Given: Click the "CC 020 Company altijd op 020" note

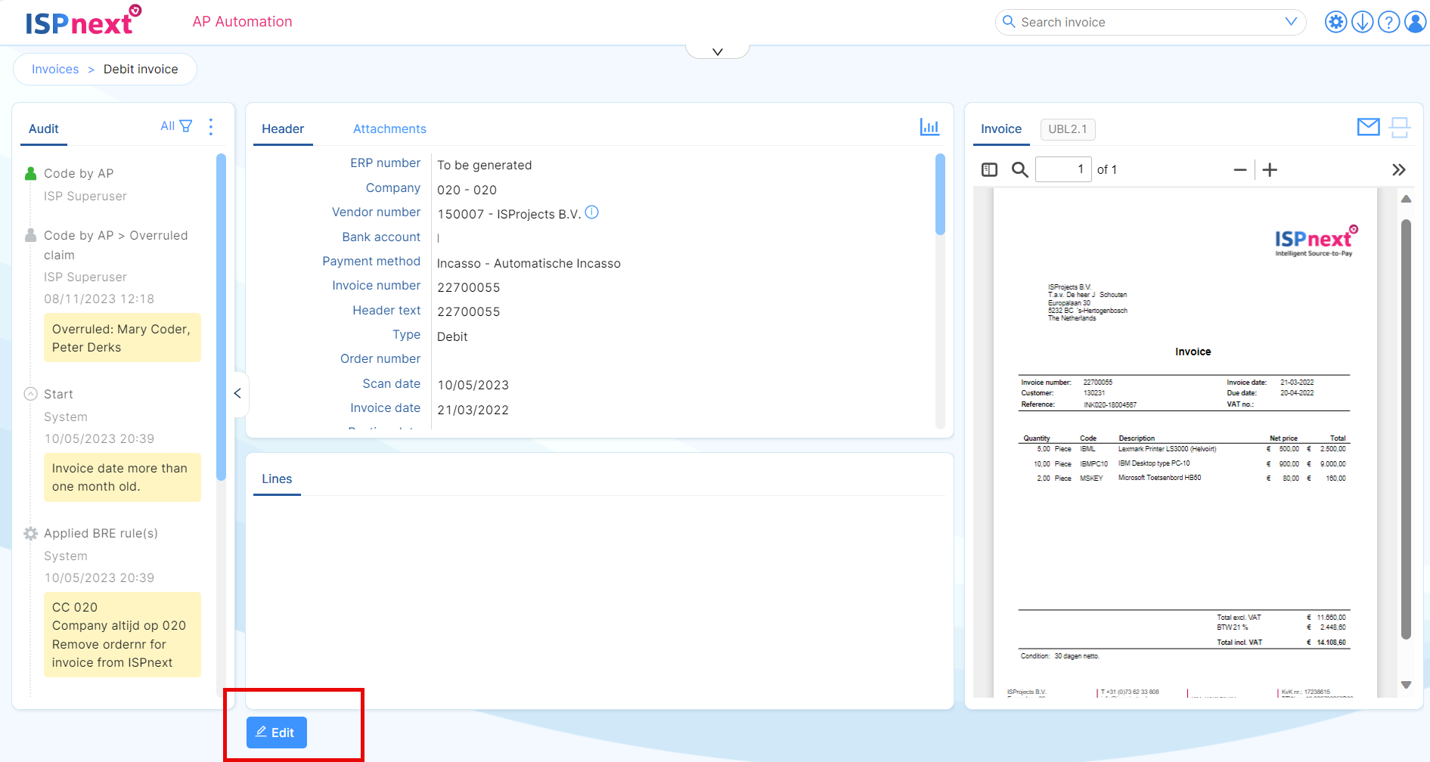Looking at the screenshot, I should (123, 634).
